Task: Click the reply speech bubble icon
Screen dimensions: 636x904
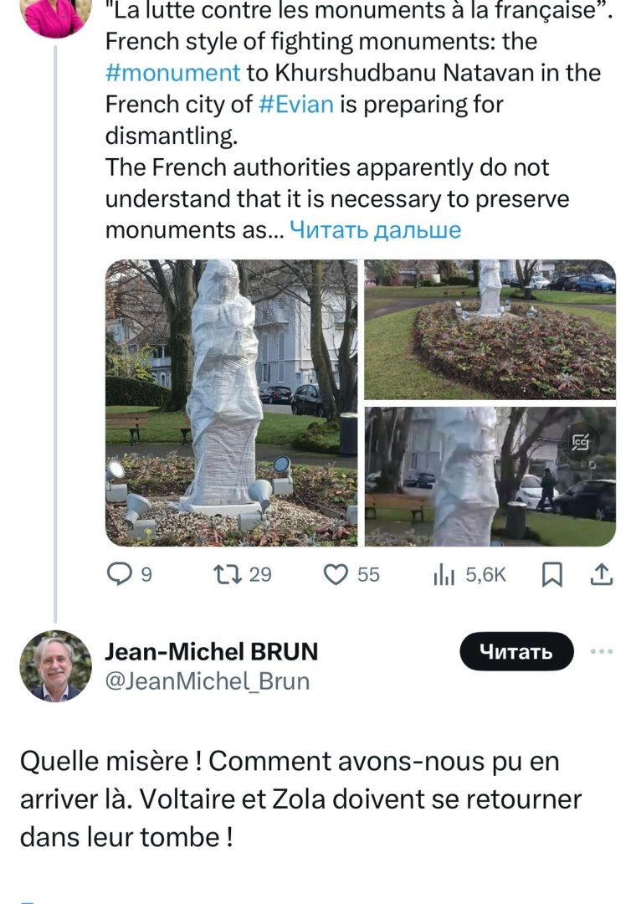Action: coord(121,574)
